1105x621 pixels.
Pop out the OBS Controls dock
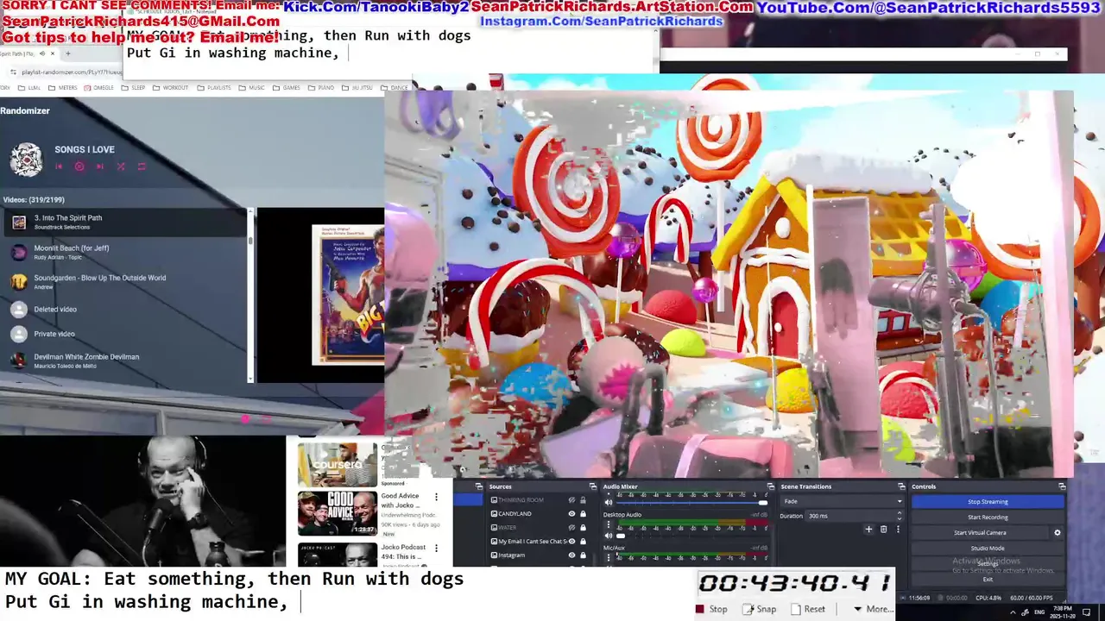pyautogui.click(x=1062, y=486)
